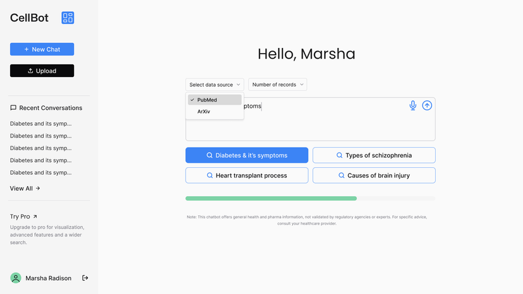Select the Diabetes & it's symptoms suggestion
Viewport: 523px width, 294px height.
pyautogui.click(x=246, y=155)
